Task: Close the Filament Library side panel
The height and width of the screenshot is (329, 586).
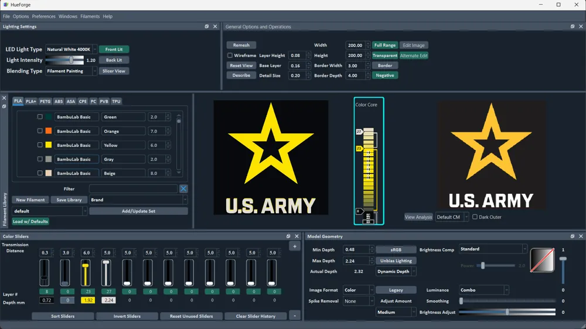Action: [4, 98]
